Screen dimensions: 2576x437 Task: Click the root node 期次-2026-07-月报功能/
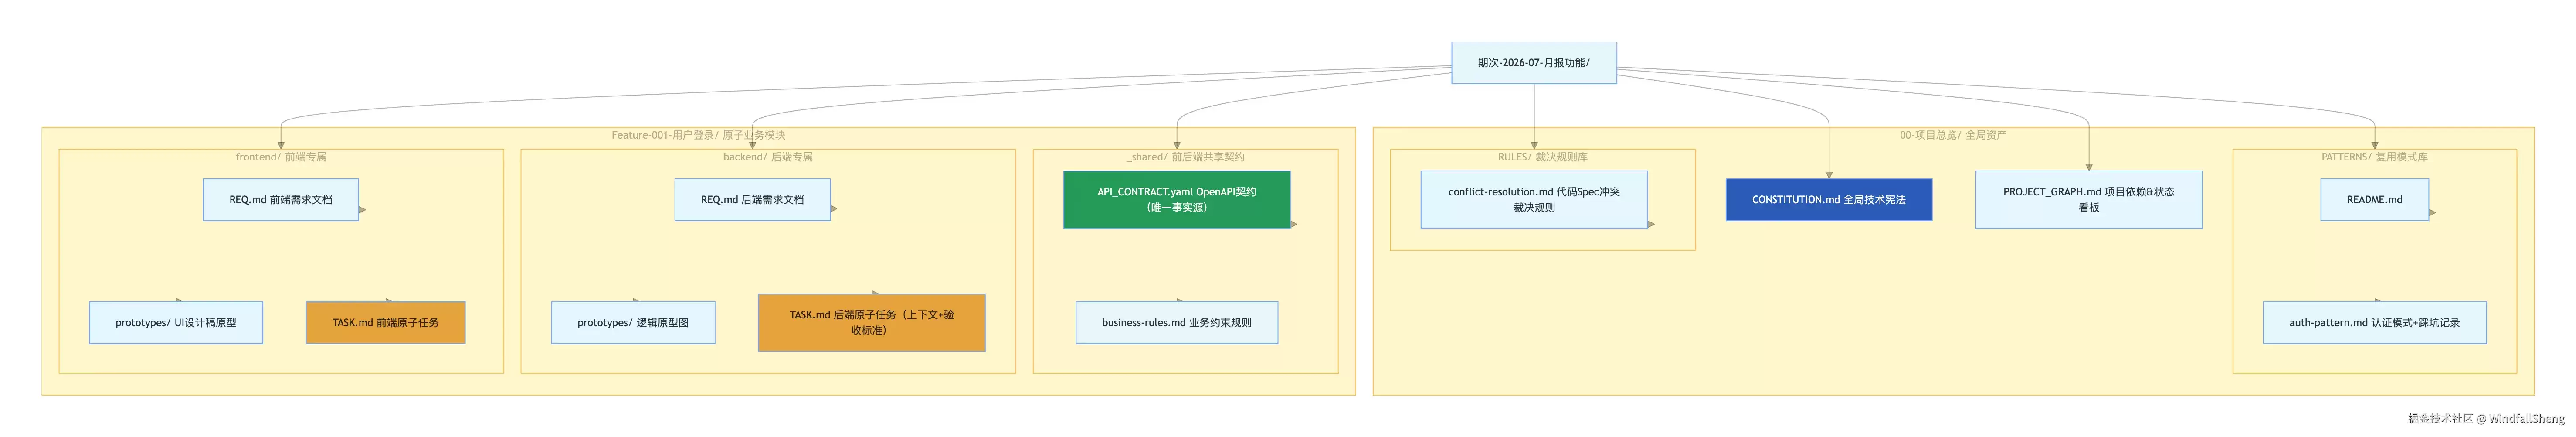coord(1533,62)
